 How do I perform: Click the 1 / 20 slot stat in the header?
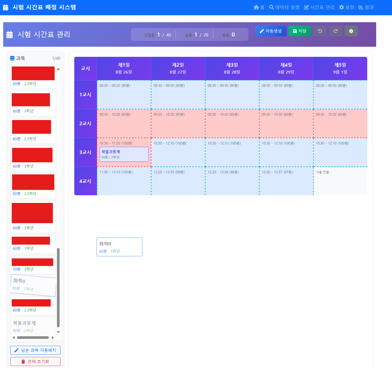pos(197,35)
